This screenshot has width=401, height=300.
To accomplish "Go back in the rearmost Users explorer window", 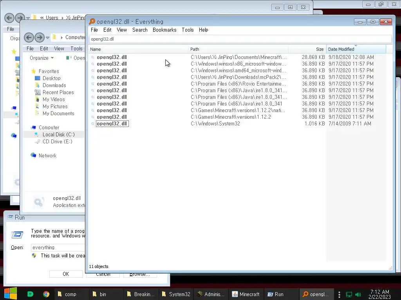I will click(x=9, y=18).
